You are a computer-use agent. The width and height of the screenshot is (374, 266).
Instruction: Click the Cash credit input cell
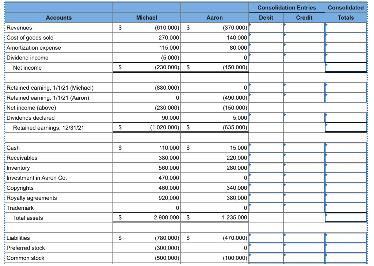(304, 147)
